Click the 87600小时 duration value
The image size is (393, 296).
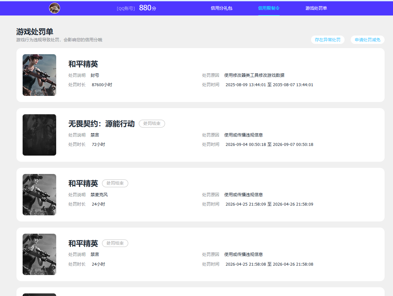coord(102,85)
